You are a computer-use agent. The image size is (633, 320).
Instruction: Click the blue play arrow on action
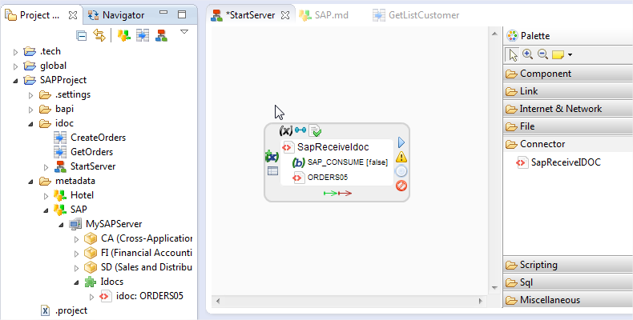pos(401,142)
